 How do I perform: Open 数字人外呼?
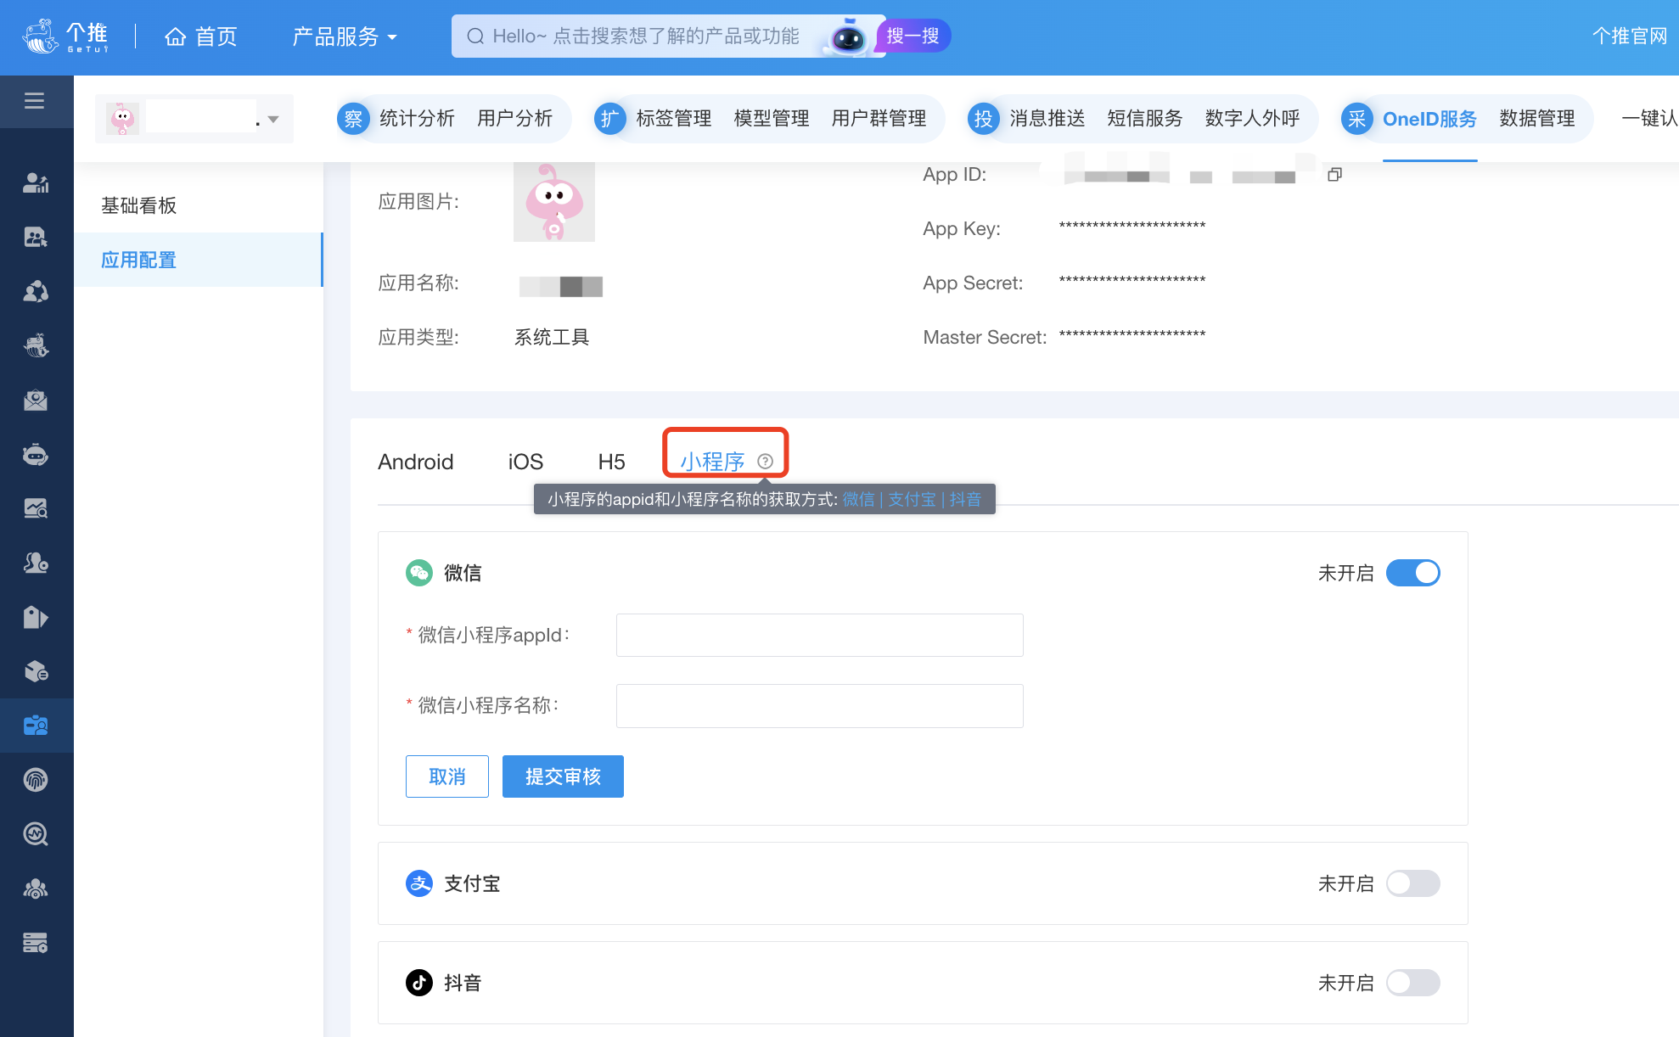[1252, 119]
